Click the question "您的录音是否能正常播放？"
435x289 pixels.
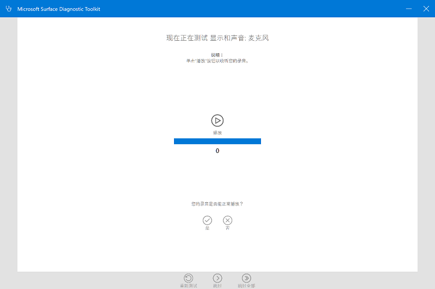coord(217,204)
